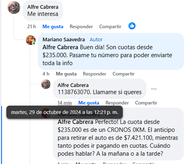The width and height of the screenshot is (189, 164).
Task: Reply to the "Me interesa" comment
Action: 81,27
